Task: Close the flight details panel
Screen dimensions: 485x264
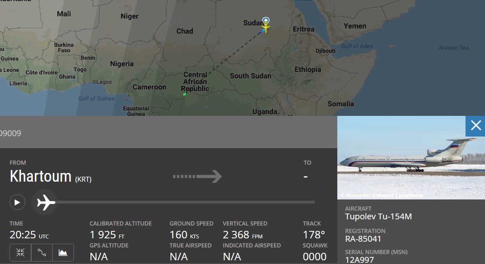Action: point(475,125)
